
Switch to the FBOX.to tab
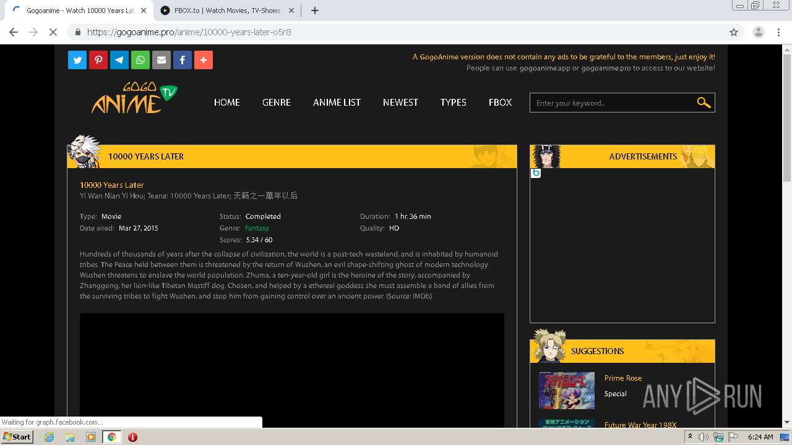click(226, 11)
